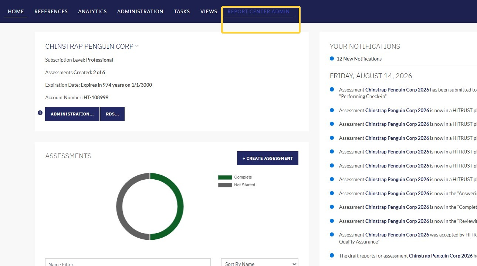Open the References menu item
Screen dimensions: 477x266
(x=51, y=11)
